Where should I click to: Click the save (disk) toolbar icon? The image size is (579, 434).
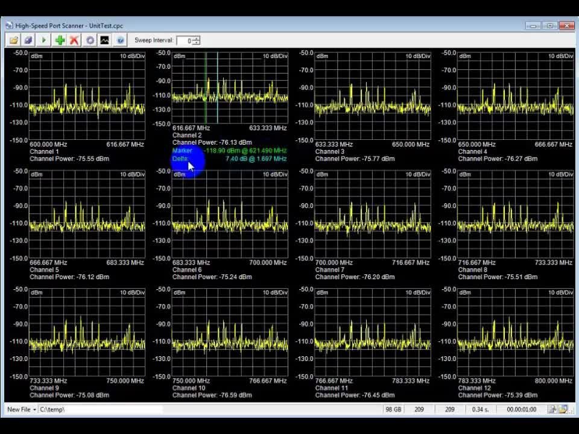click(x=28, y=40)
